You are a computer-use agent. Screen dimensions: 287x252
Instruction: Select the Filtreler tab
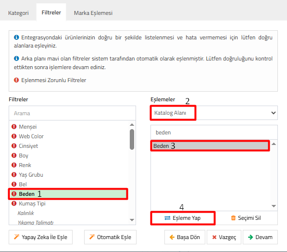51,12
